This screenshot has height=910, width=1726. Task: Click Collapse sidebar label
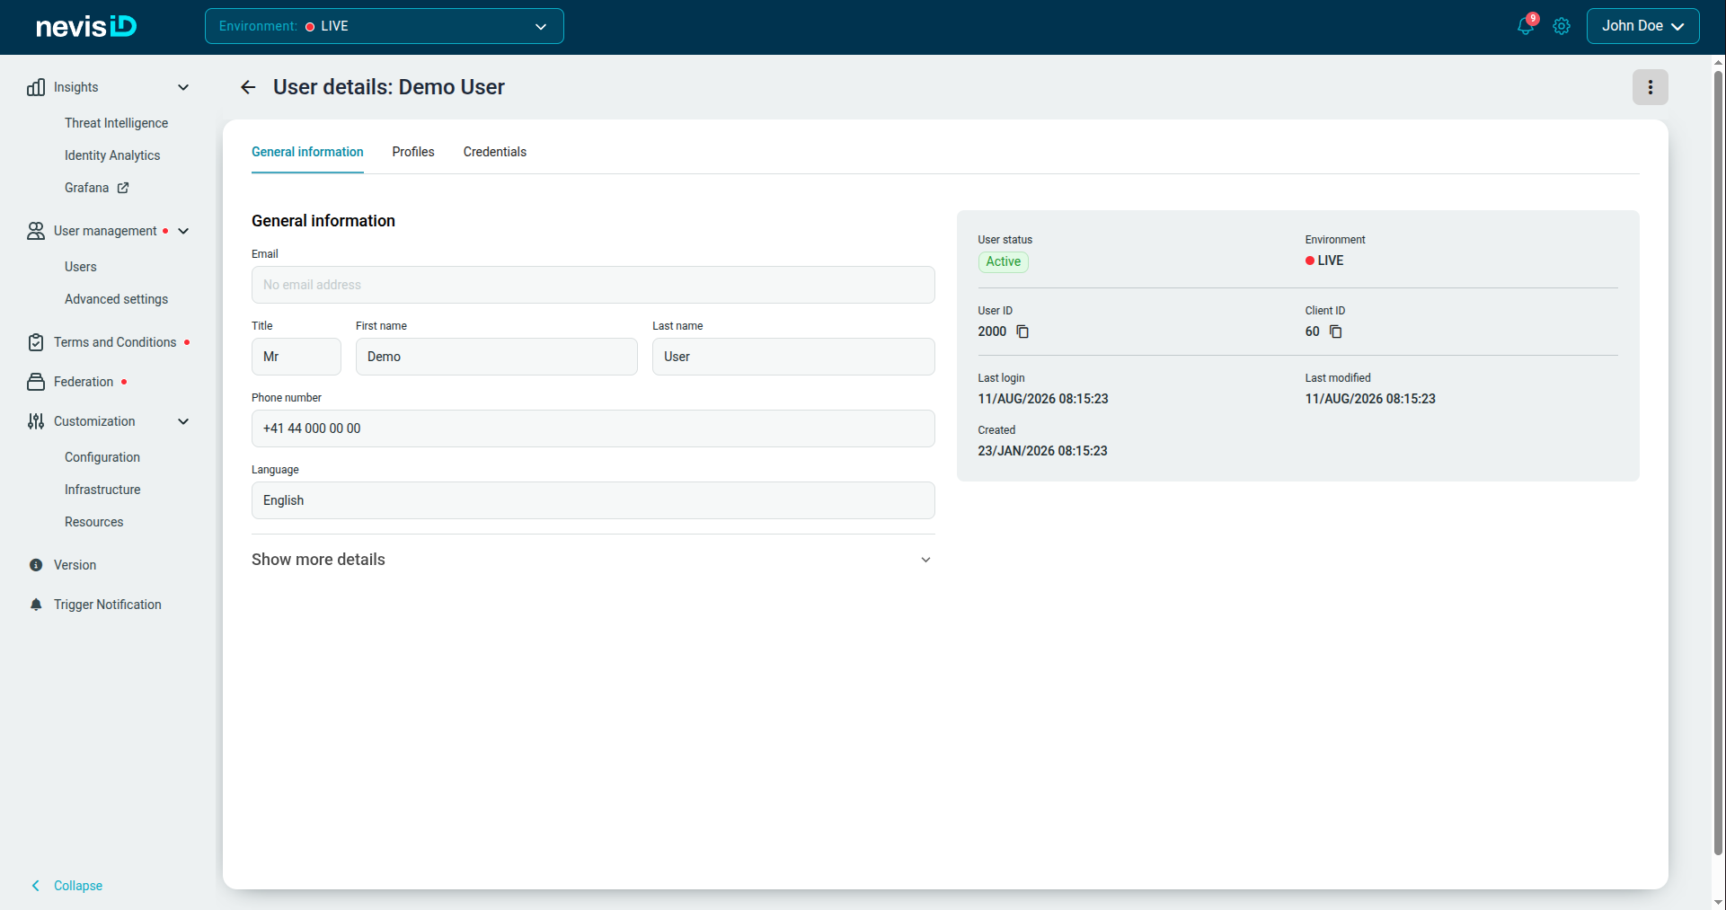(x=78, y=886)
